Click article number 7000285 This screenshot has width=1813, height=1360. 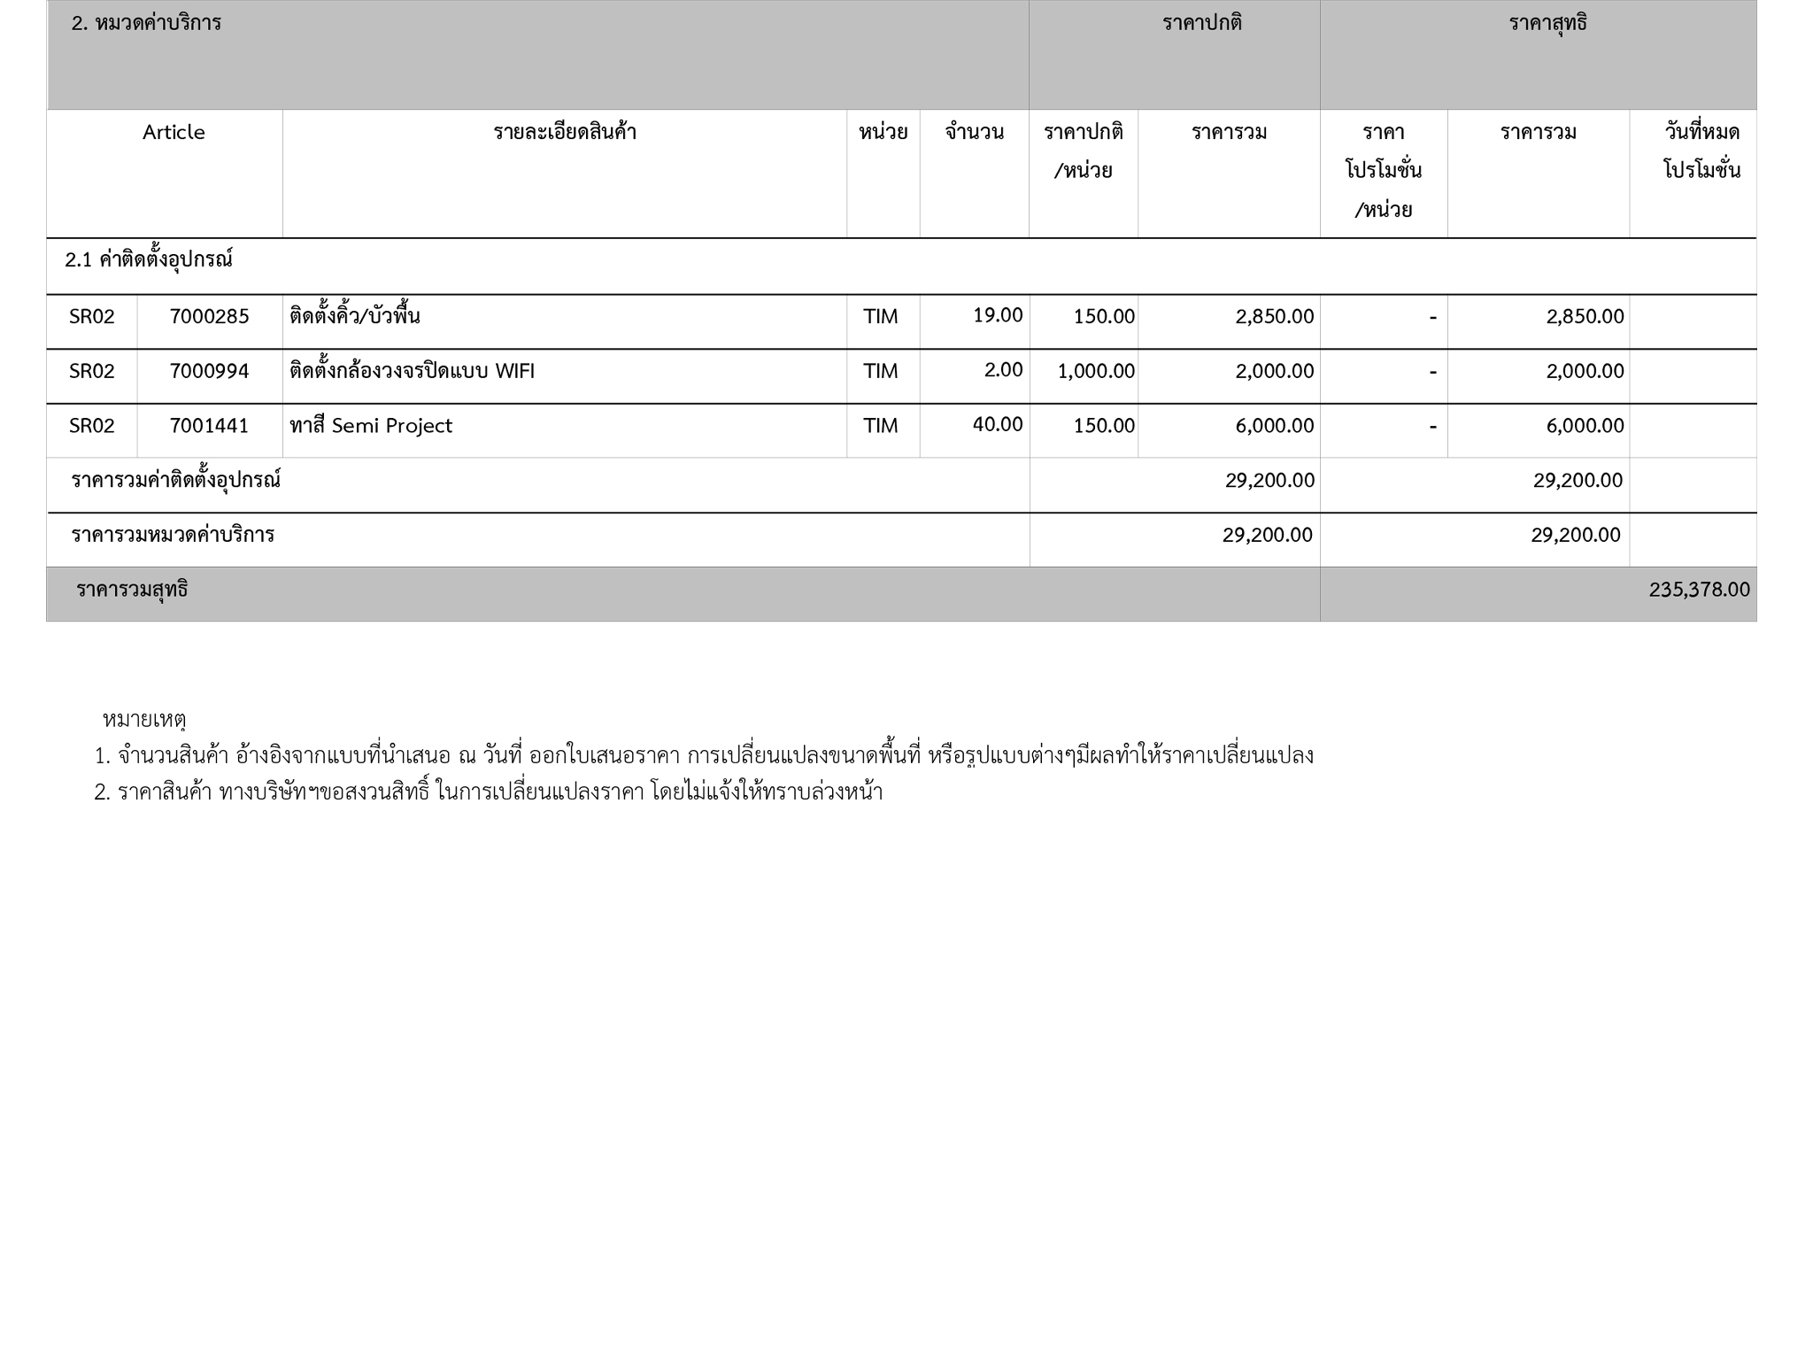pos(209,317)
